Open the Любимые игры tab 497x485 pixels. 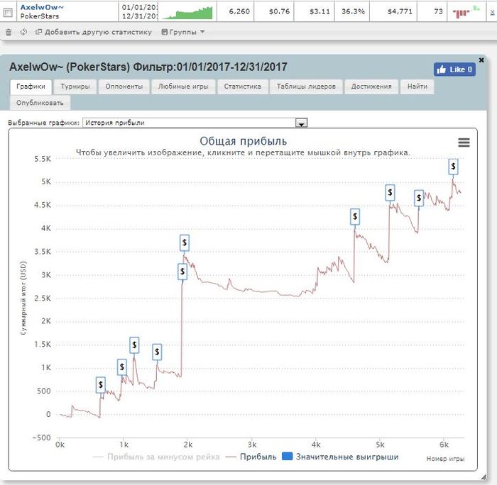coord(183,87)
